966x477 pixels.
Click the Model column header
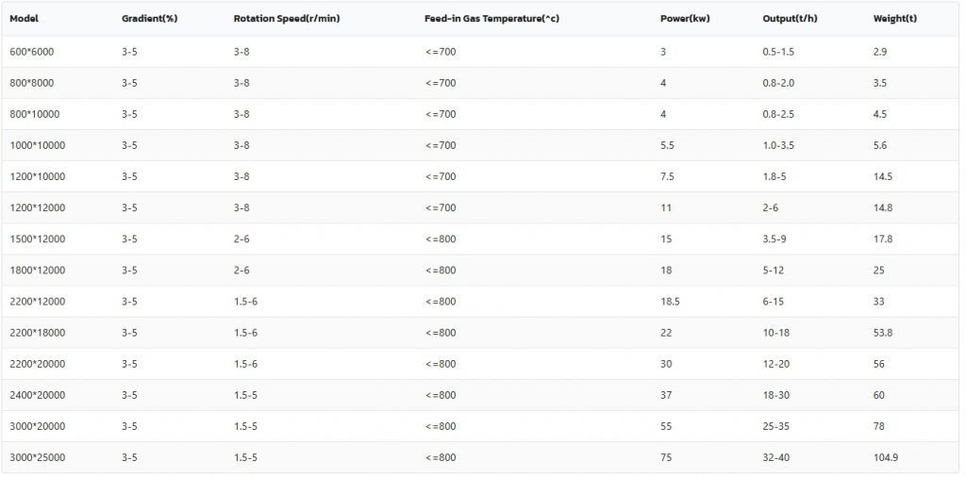click(24, 19)
